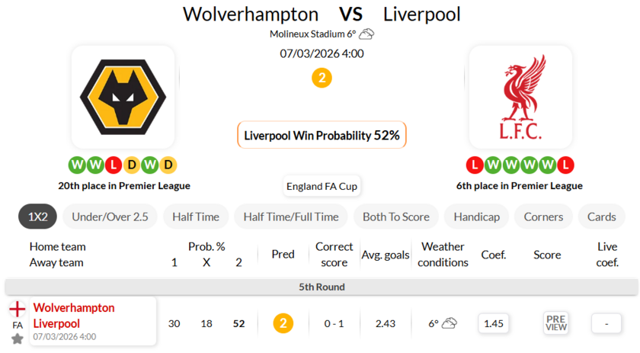Click the England FA Cup label
The width and height of the screenshot is (640, 353).
pos(322,186)
